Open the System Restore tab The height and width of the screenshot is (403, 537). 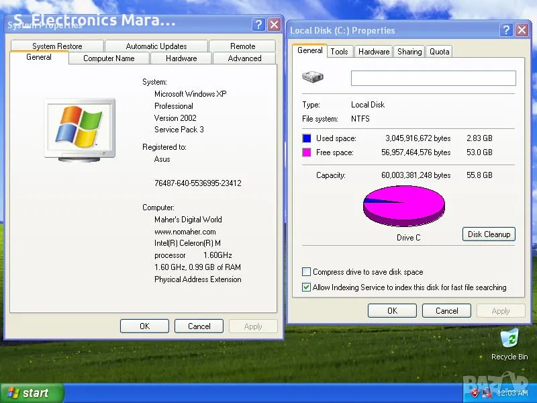pyautogui.click(x=57, y=46)
